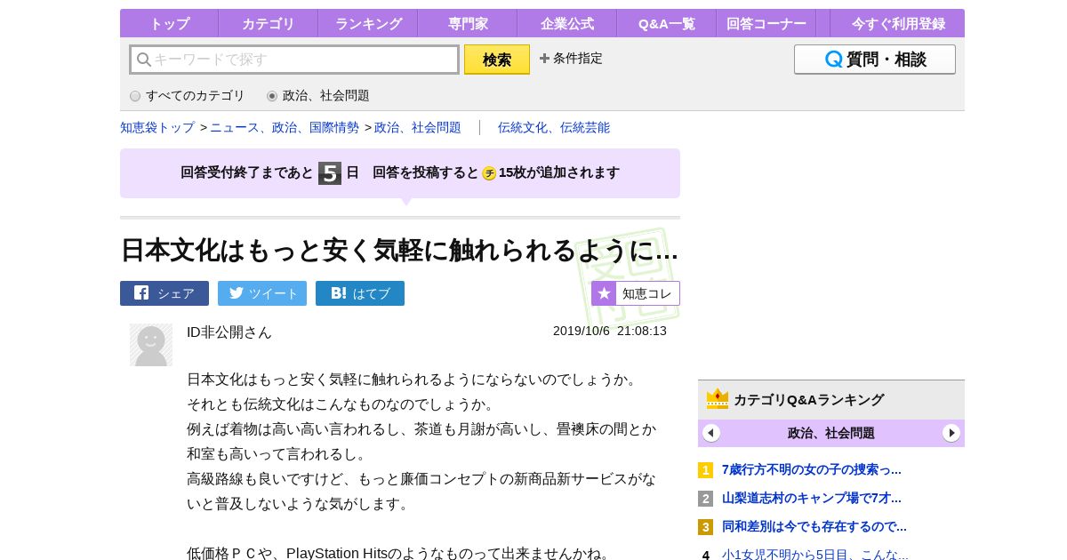
Task: Click the plus icon beside 条件指定
Action: [x=544, y=59]
